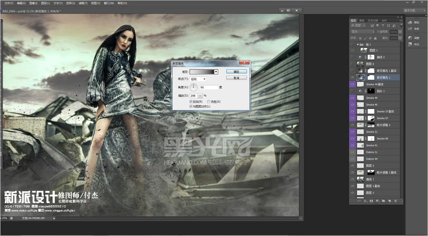This screenshot has width=428, height=236.
Task: Select the Smoke 51 layer
Action: coord(375,145)
